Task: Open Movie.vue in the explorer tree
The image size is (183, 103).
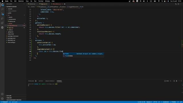Action: click(x=12, y=21)
